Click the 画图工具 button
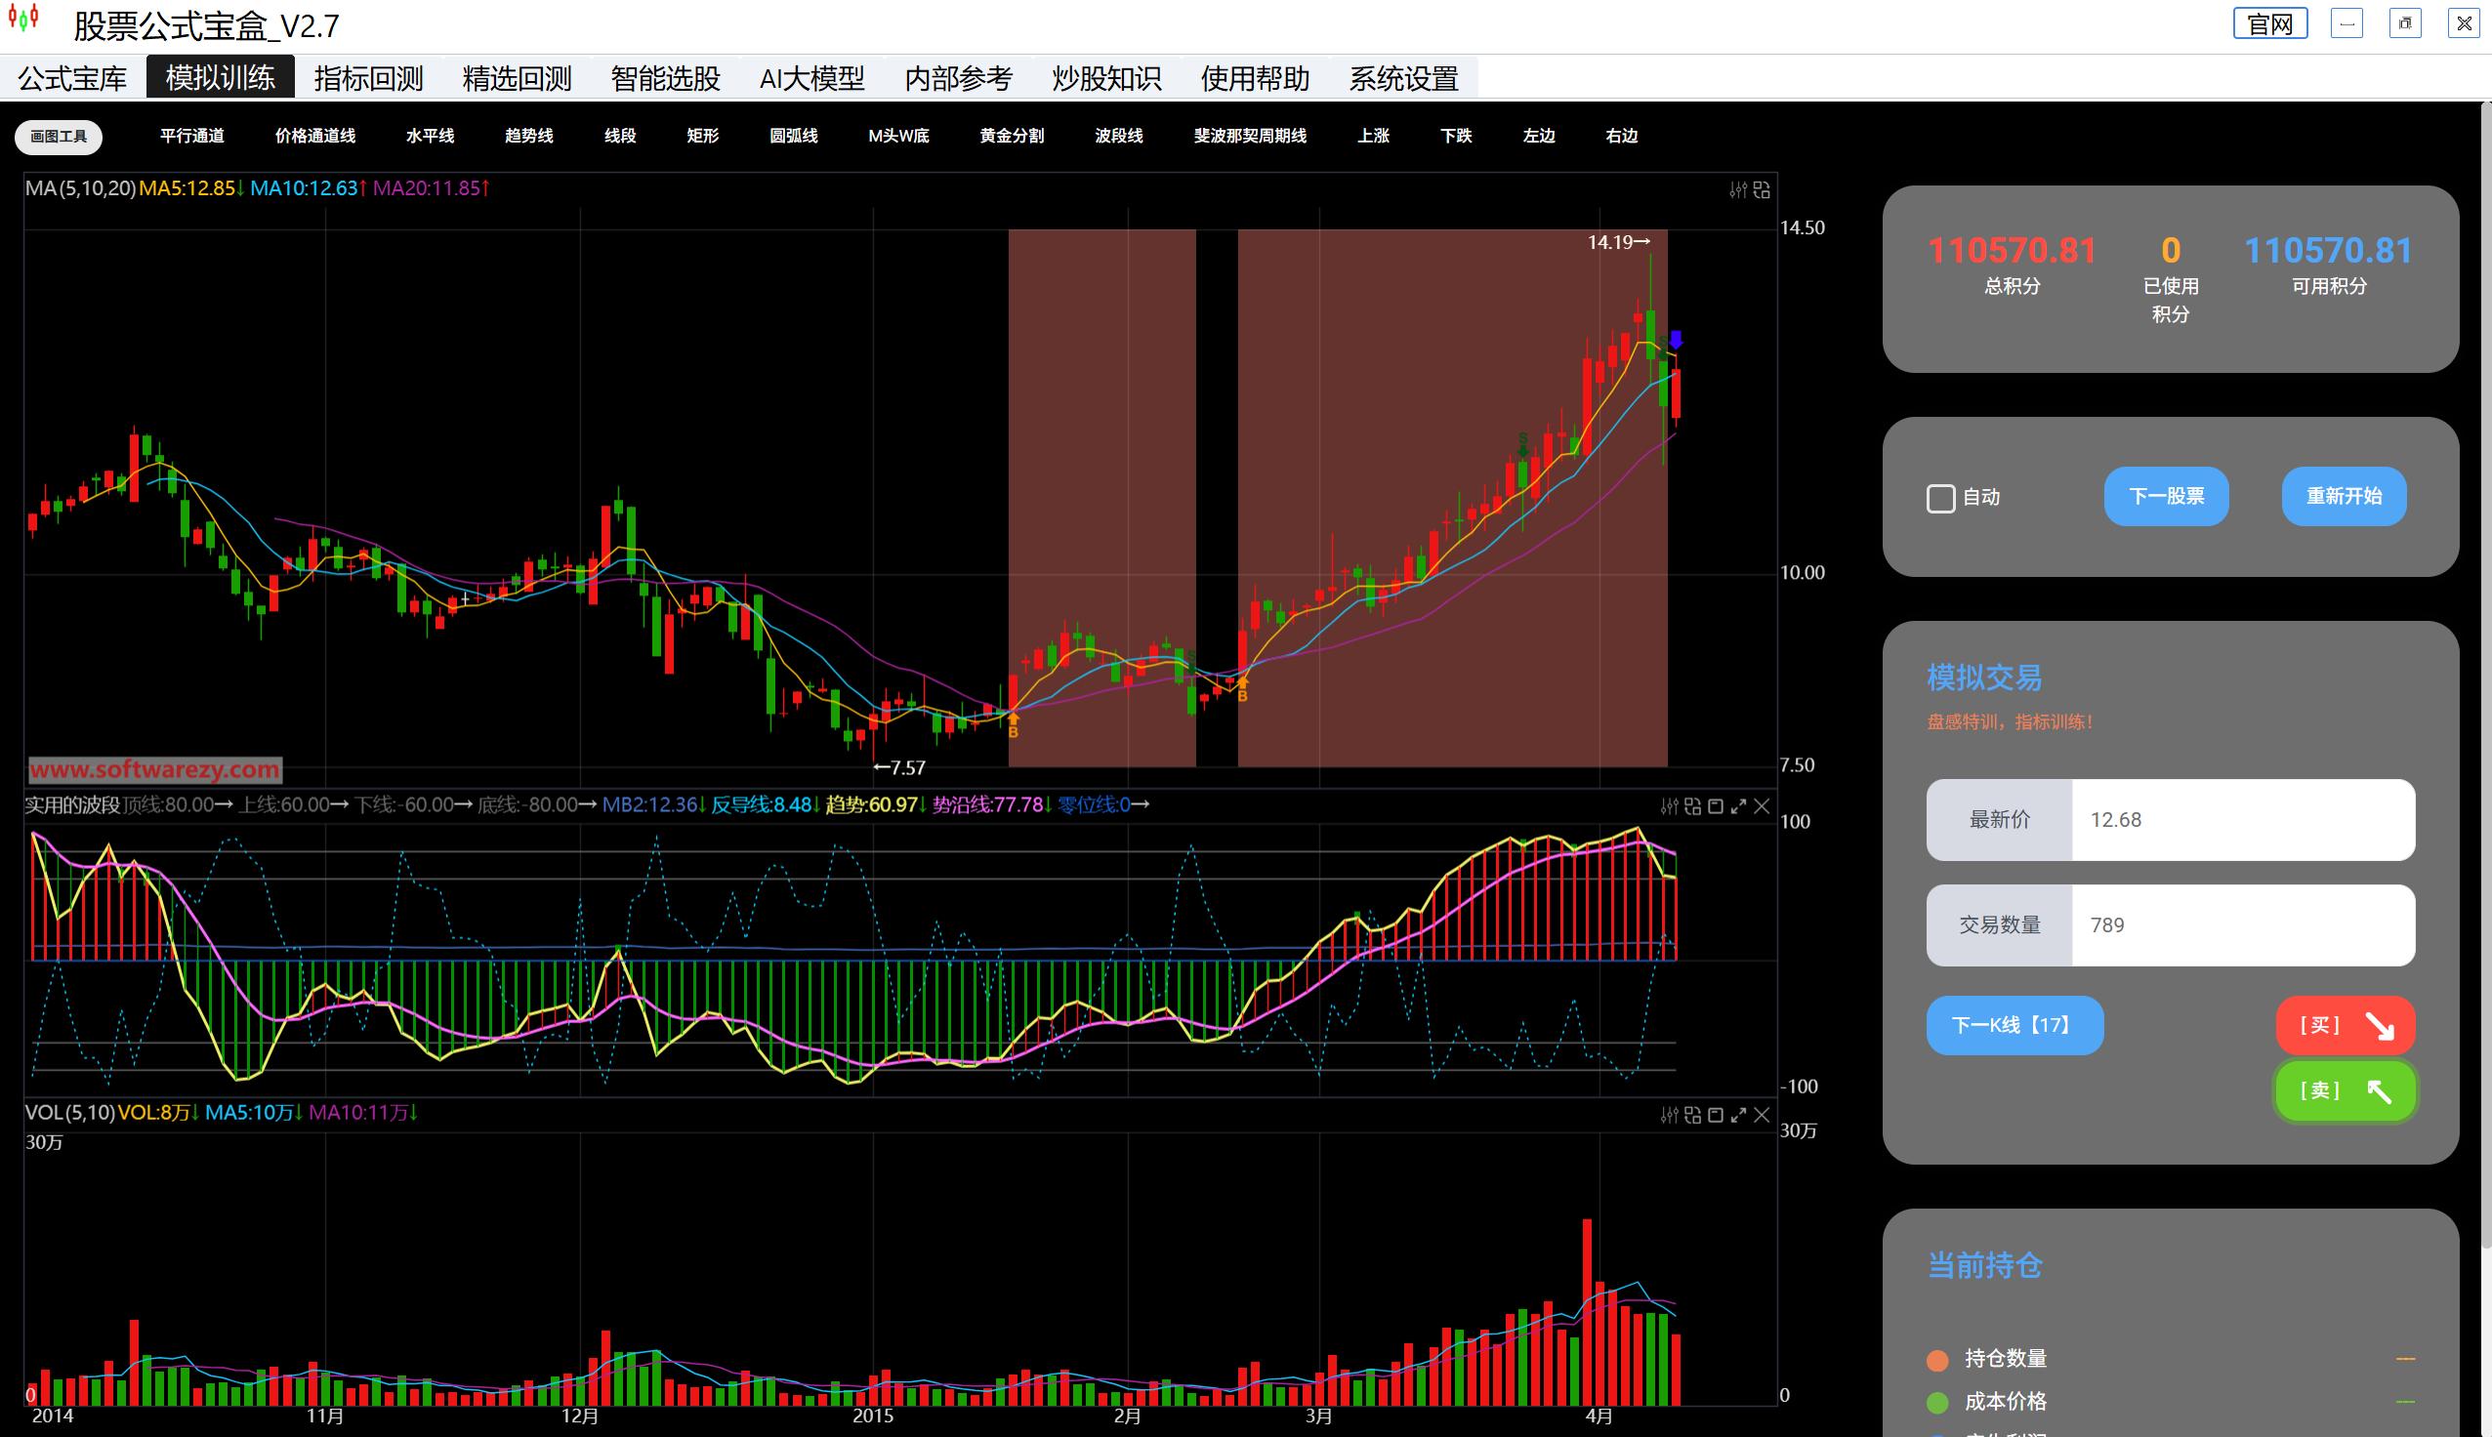This screenshot has height=1437, width=2492. tap(59, 137)
